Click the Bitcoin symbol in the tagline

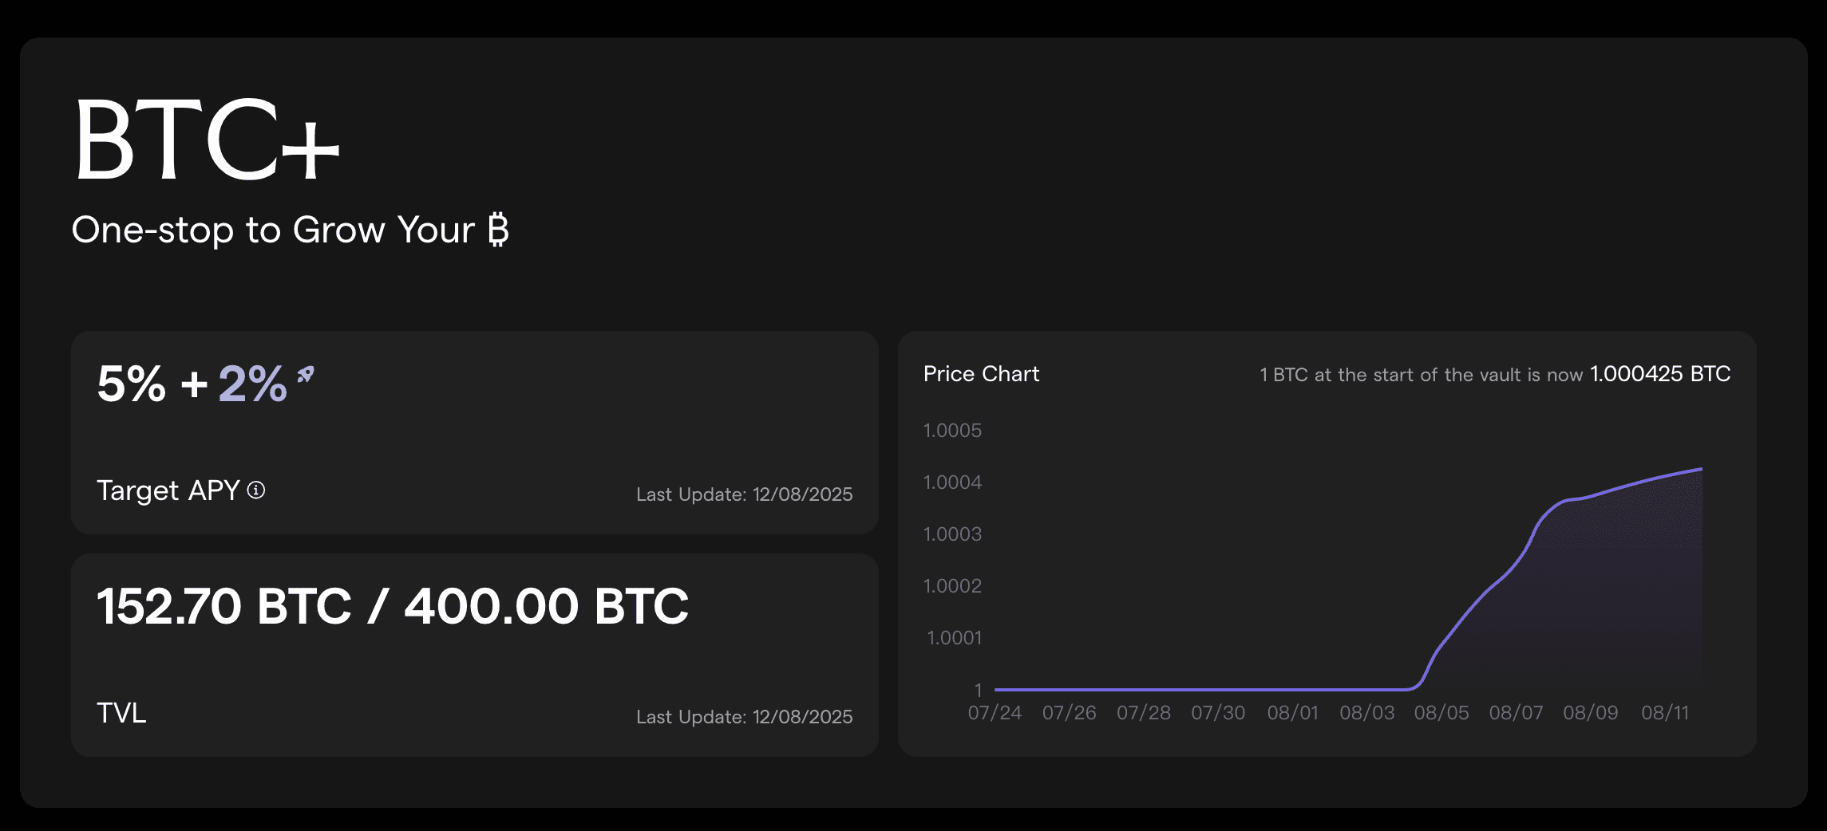pos(498,230)
